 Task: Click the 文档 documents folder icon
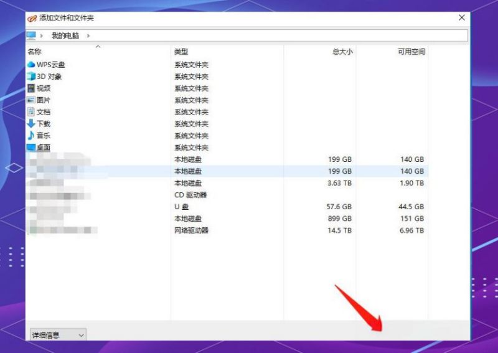coord(31,112)
